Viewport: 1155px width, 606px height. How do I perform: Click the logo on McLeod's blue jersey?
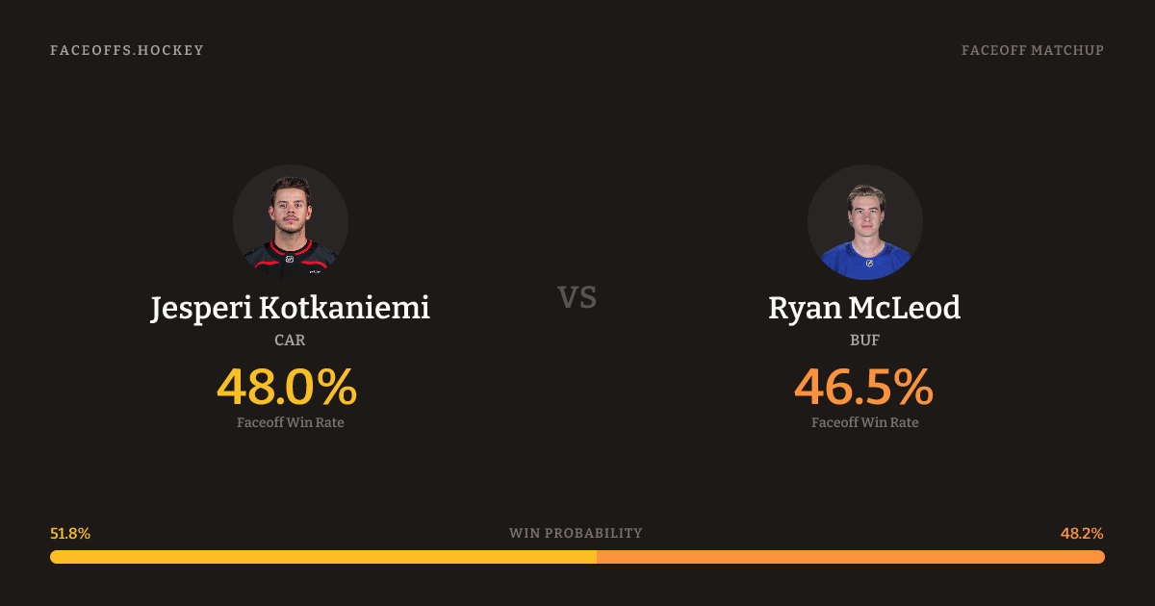click(x=868, y=262)
